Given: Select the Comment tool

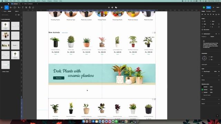Looking at the screenshot, I should pos(33,8).
